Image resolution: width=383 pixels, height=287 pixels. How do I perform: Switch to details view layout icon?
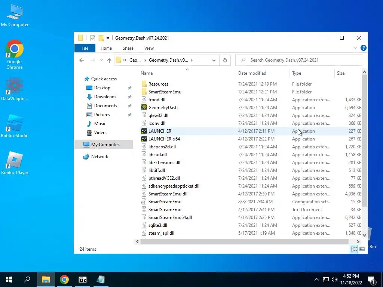(x=354, y=249)
